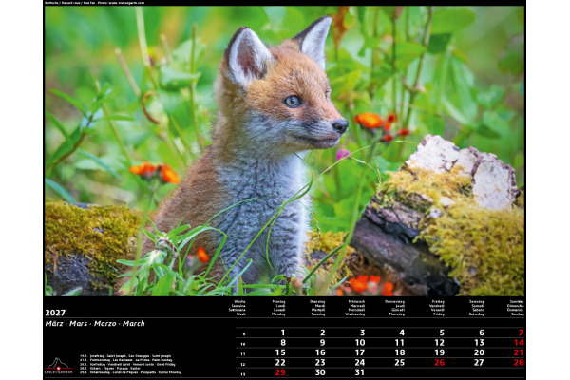Select date 25 in the calendar

click(400, 363)
